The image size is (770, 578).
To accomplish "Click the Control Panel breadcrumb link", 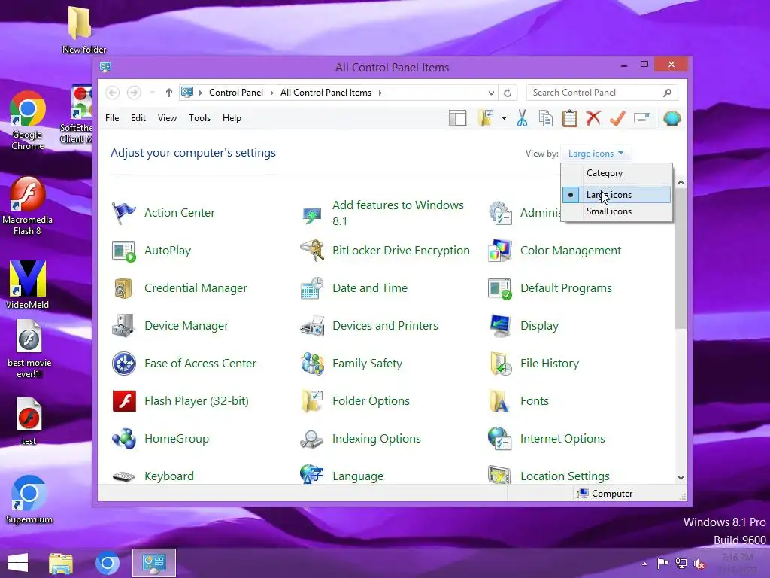I will pyautogui.click(x=235, y=93).
